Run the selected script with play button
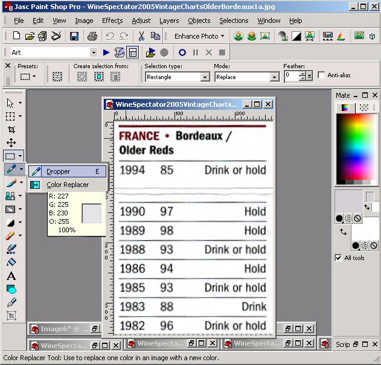 (x=106, y=52)
